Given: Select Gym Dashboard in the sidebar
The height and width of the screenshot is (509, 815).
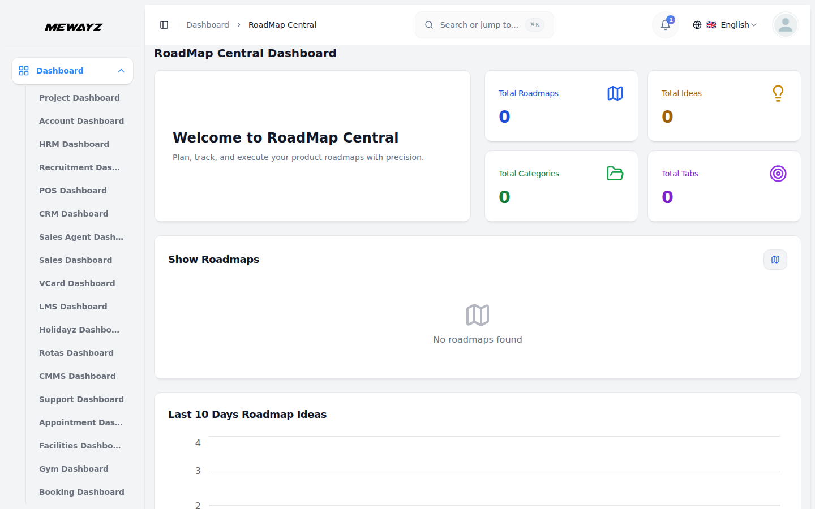Looking at the screenshot, I should (74, 468).
